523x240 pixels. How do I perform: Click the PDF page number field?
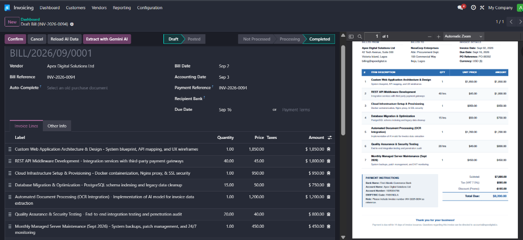372,36
